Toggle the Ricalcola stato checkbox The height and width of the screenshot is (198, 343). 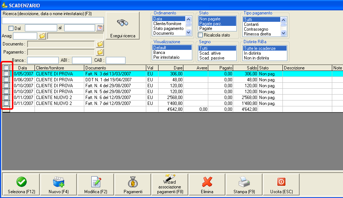click(201, 35)
